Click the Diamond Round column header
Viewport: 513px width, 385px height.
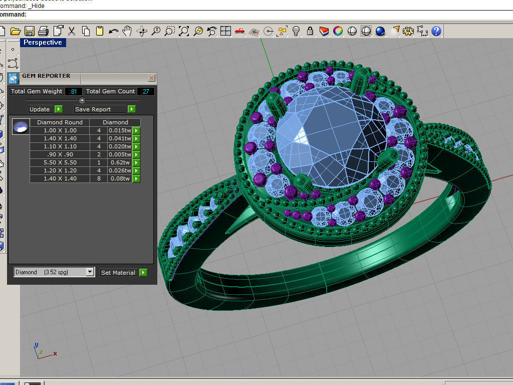60,122
